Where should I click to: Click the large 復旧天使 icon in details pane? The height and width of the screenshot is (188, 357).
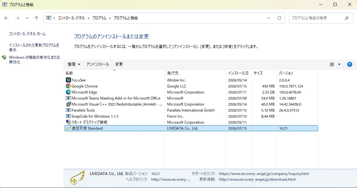(77, 178)
